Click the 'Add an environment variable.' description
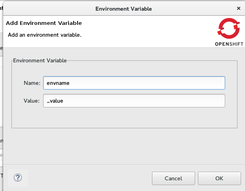The height and width of the screenshot is (191, 245). 45,35
